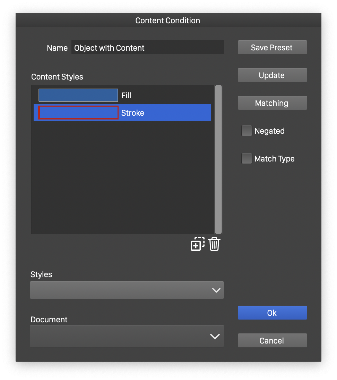Select the Fill row label
Viewport: 337px width, 380px height.
click(126, 96)
